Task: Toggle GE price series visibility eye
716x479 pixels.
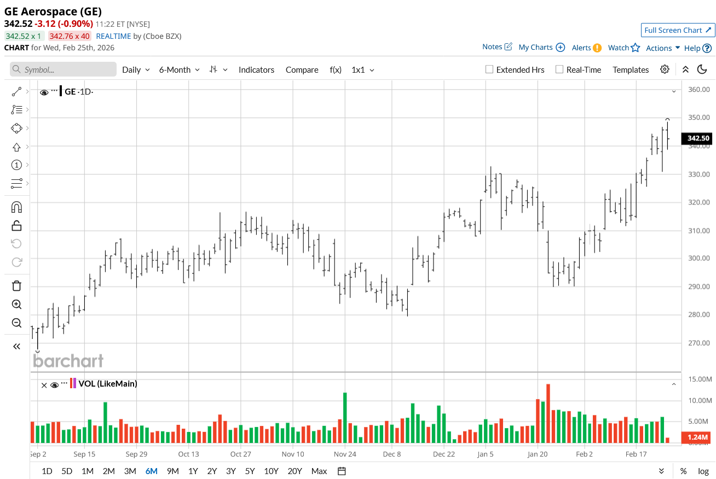Action: tap(44, 92)
